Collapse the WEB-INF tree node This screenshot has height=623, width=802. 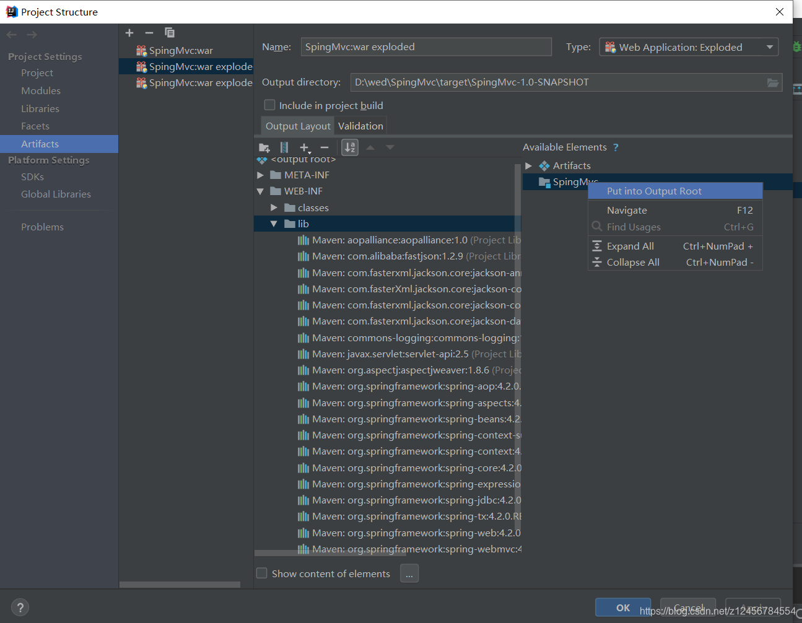(260, 191)
